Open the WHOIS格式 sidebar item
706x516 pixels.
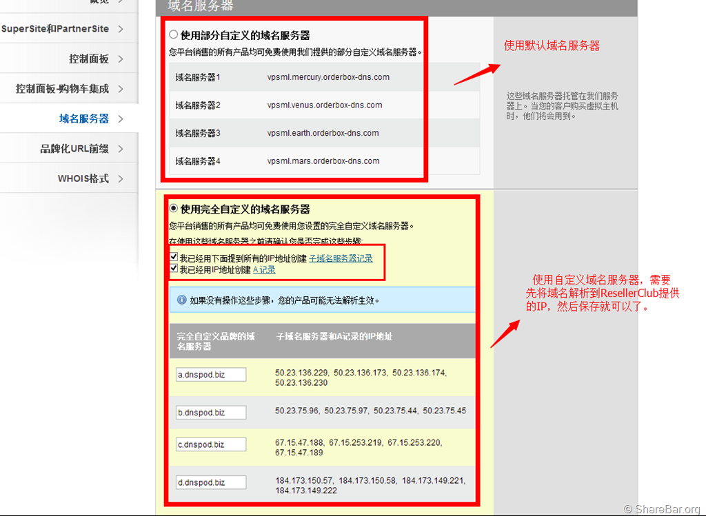[83, 179]
